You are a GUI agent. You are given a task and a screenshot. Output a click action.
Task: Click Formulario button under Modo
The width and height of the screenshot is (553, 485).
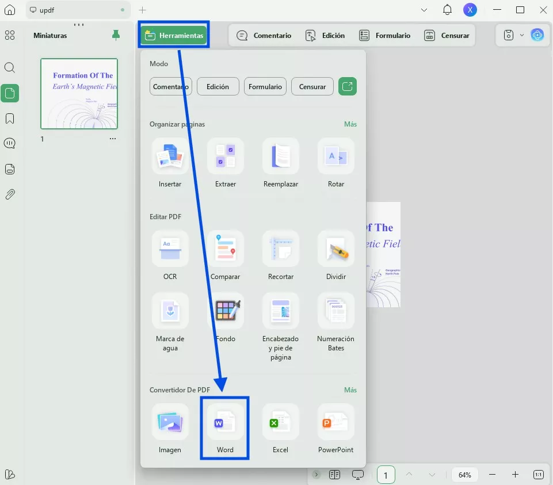coord(265,86)
